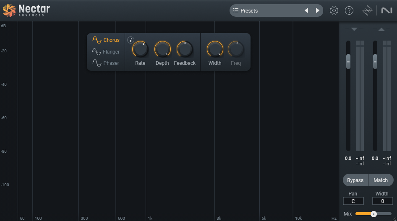The width and height of the screenshot is (397, 221).
Task: Select the Flanger modulation mode
Action: pos(106,51)
